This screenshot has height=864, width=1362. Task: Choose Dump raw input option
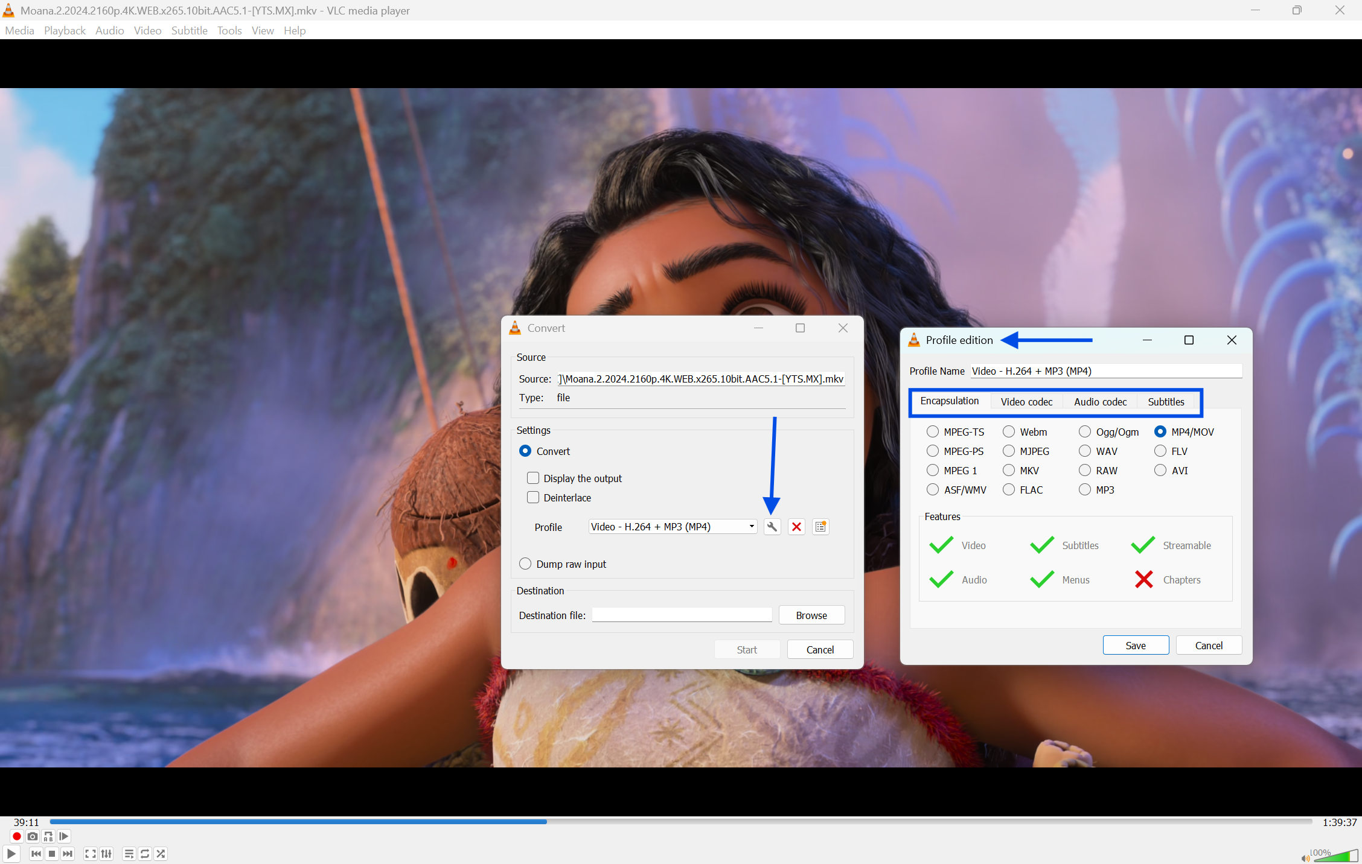coord(525,564)
